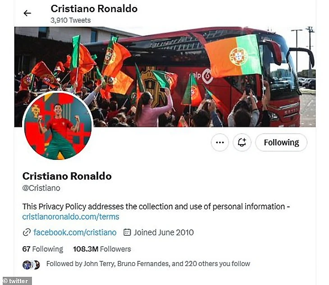
Task: Open the three-dot more options menu
Action: (220, 142)
